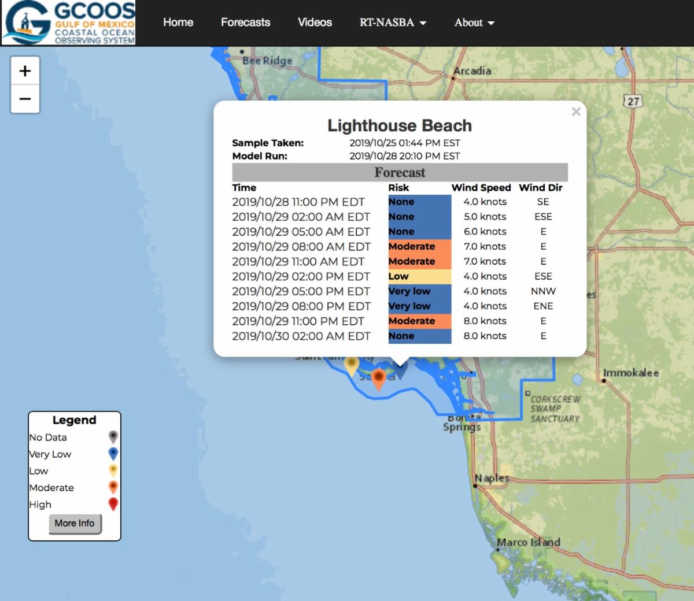Expand the RT-NASBA dropdown menu
This screenshot has width=694, height=601.
393,23
